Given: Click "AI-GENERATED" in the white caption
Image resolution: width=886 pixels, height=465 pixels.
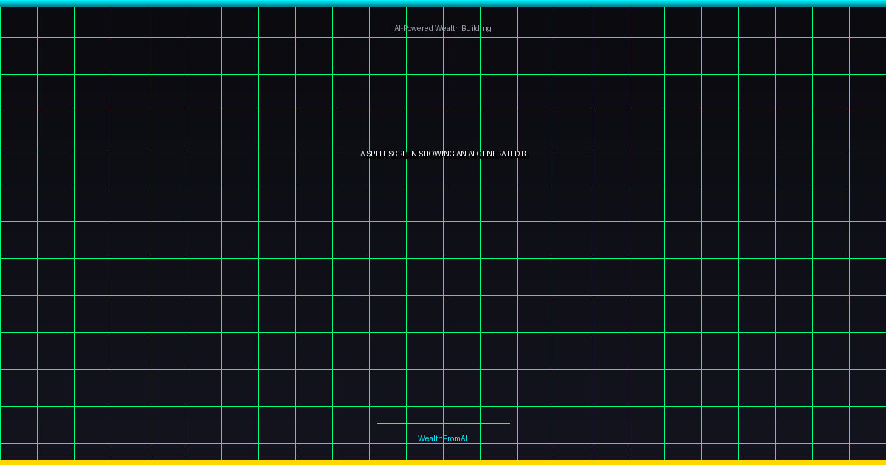Looking at the screenshot, I should pos(493,154).
